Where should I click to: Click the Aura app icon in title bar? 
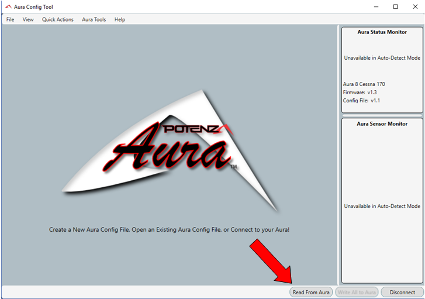(x=8, y=7)
